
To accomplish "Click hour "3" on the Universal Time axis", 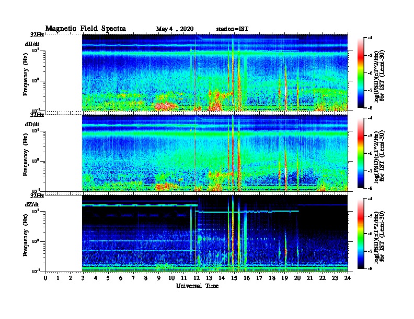I will coord(83,278).
